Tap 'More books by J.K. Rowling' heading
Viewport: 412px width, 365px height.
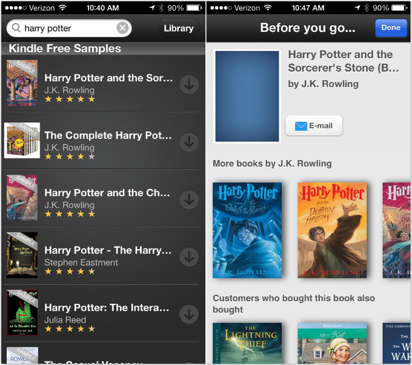(x=272, y=163)
